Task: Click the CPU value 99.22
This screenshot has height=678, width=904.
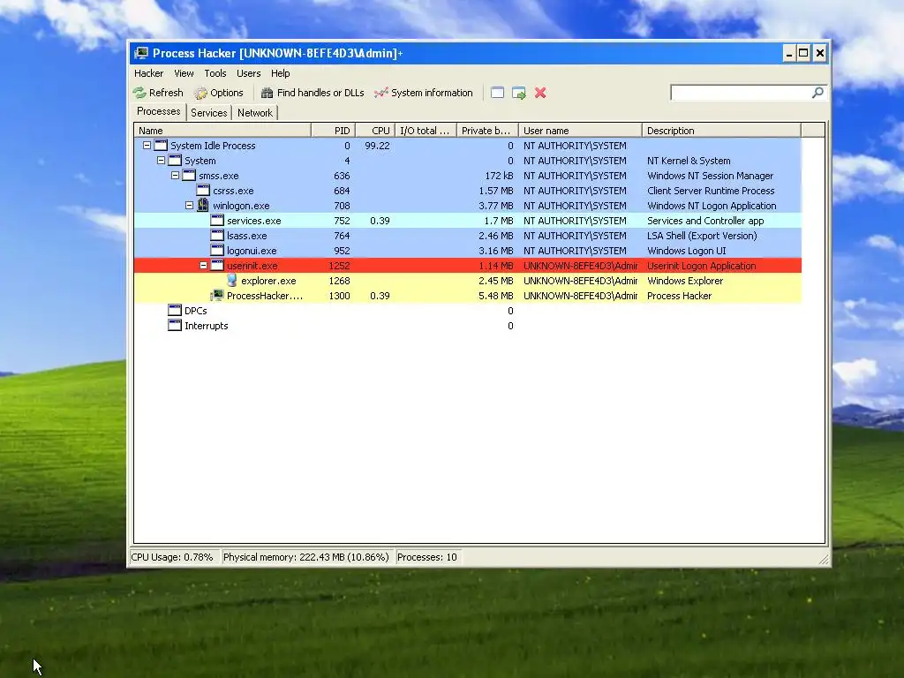Action: [377, 146]
